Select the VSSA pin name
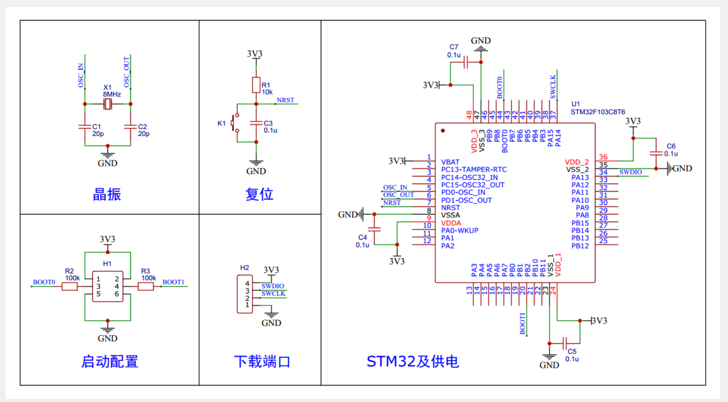728x402 pixels. (451, 216)
